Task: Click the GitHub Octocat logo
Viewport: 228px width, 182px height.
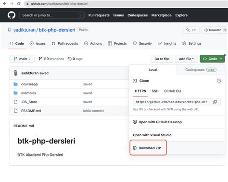Action: (x=12, y=15)
